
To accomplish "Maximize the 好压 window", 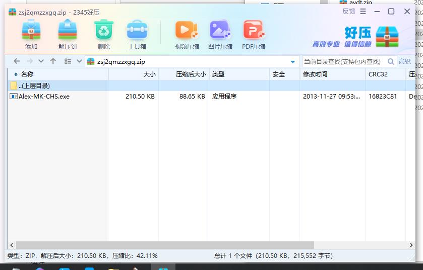I will tap(391, 11).
